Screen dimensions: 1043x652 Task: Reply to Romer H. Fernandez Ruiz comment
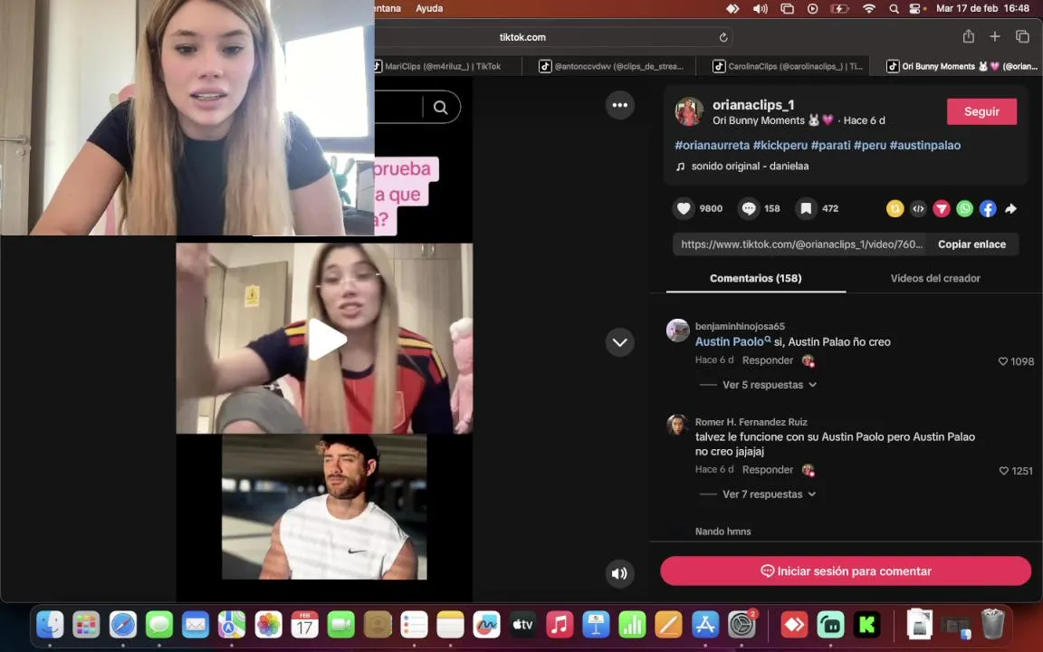pyautogui.click(x=768, y=470)
